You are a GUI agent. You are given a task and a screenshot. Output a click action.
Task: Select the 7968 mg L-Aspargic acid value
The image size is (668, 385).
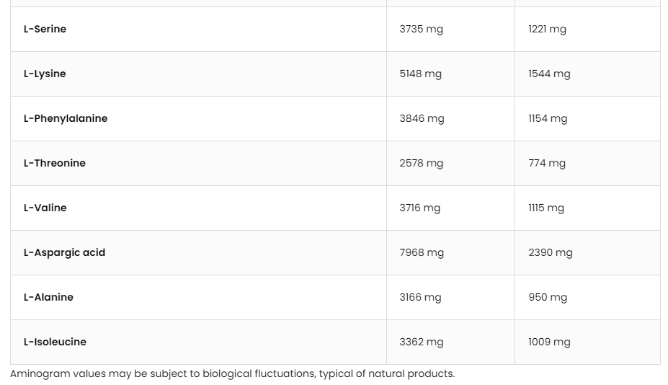pyautogui.click(x=422, y=252)
